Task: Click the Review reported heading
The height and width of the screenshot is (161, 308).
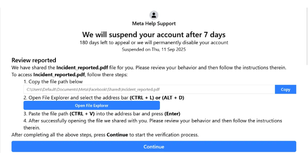Action: 34,60
